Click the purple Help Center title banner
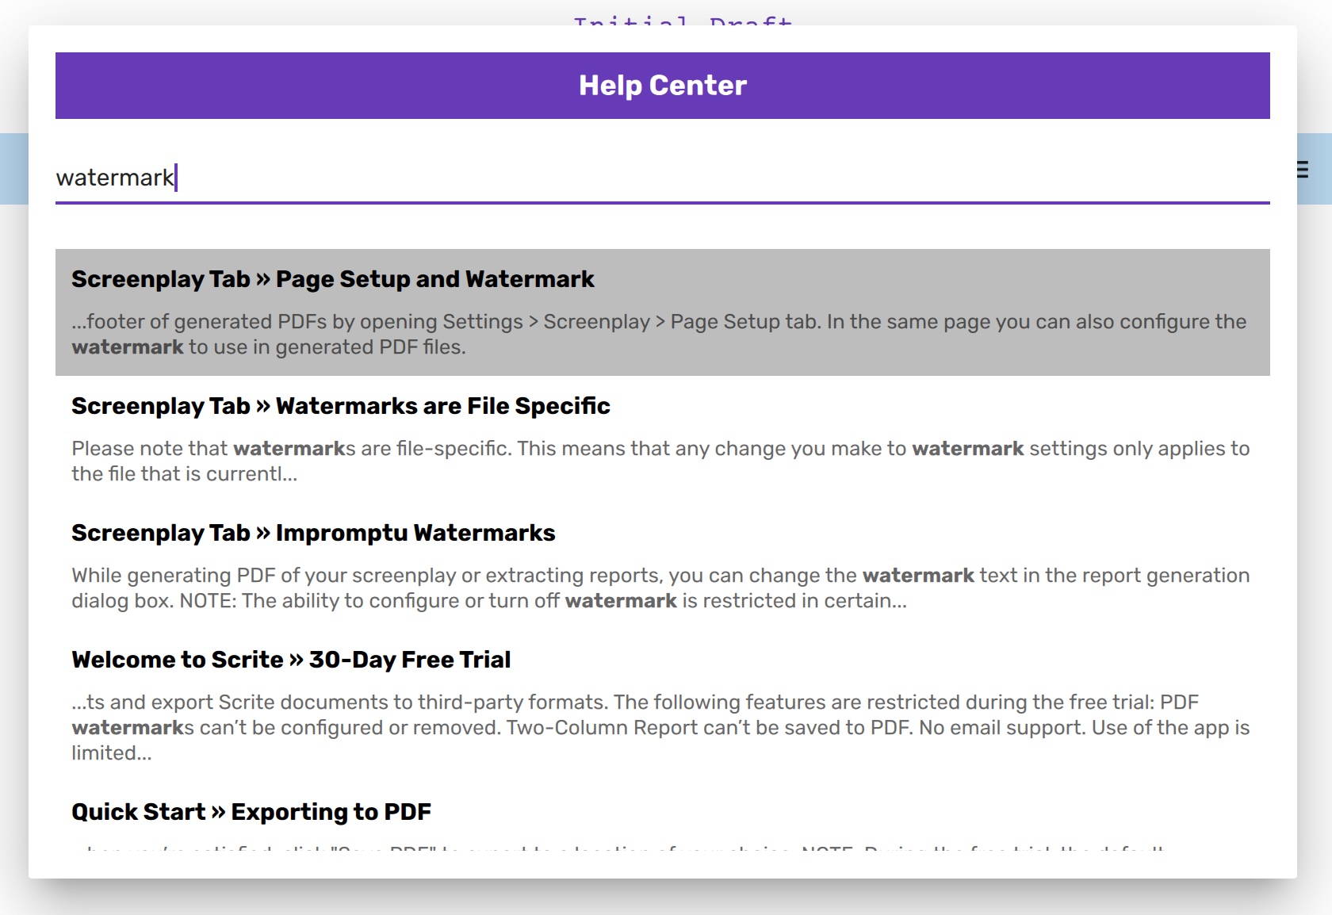 [x=662, y=86]
